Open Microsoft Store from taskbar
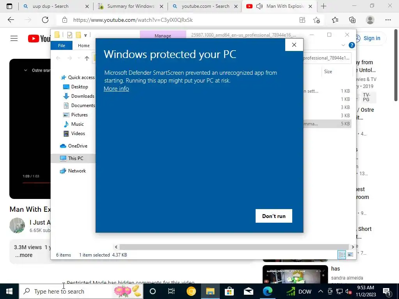399x299 pixels. pyautogui.click(x=229, y=291)
